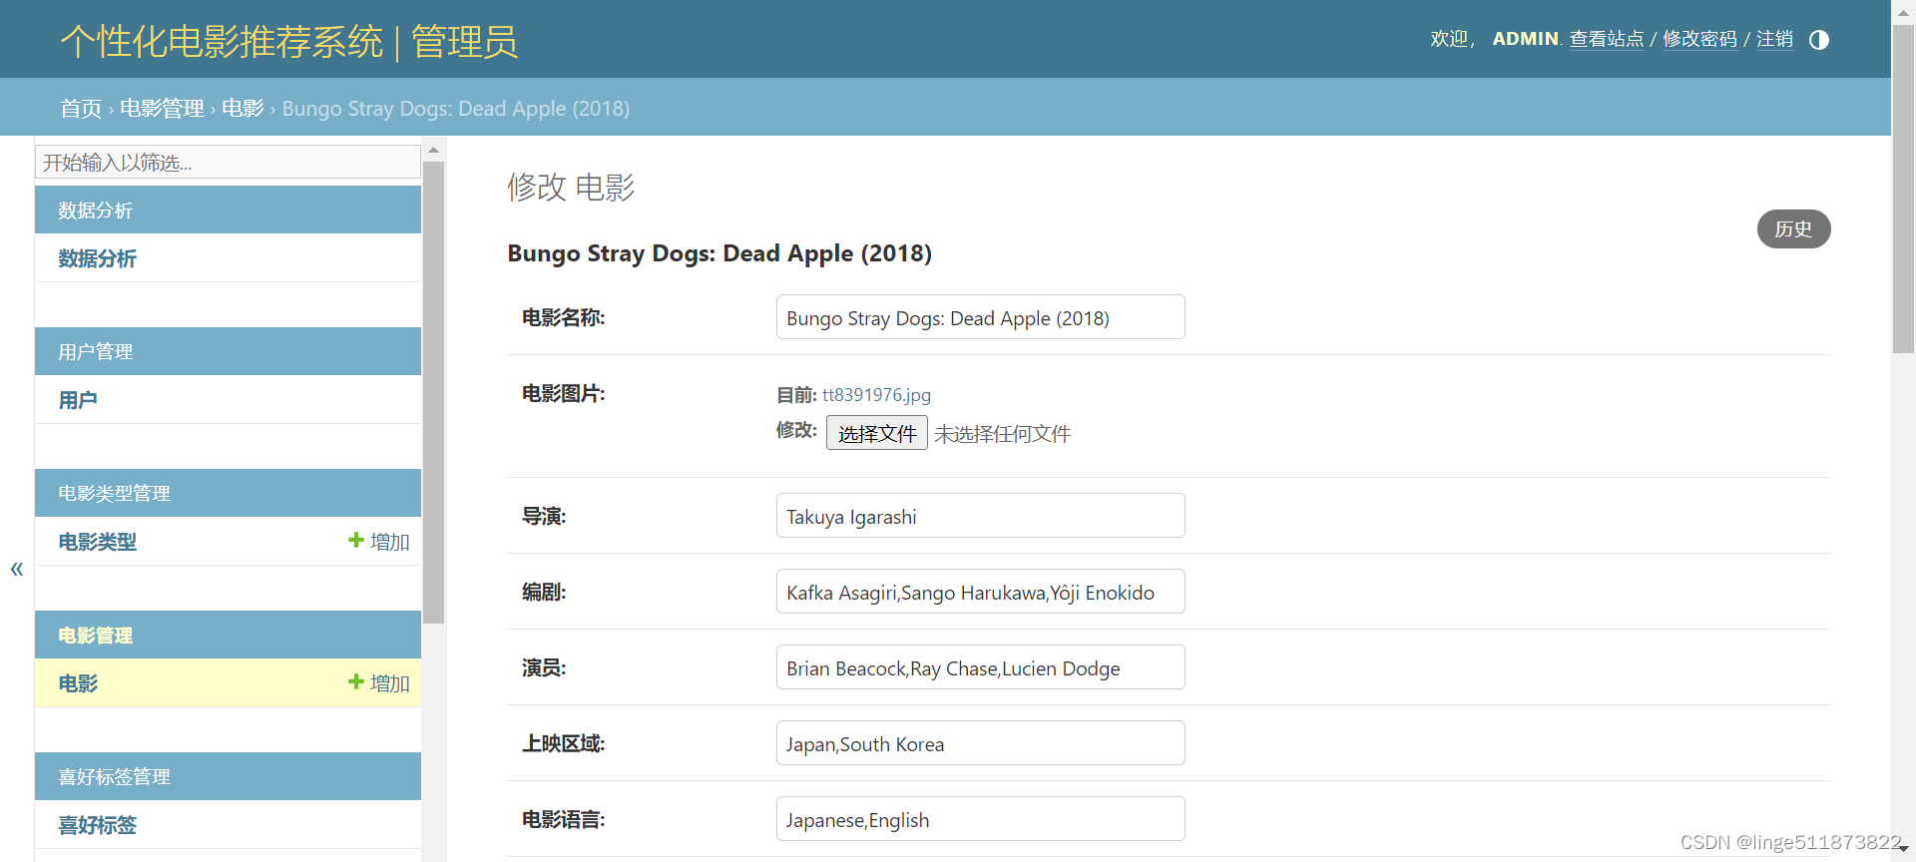The height and width of the screenshot is (862, 1916).
Task: Click the sidebar vertical scrollbar thumb
Action: (x=433, y=392)
